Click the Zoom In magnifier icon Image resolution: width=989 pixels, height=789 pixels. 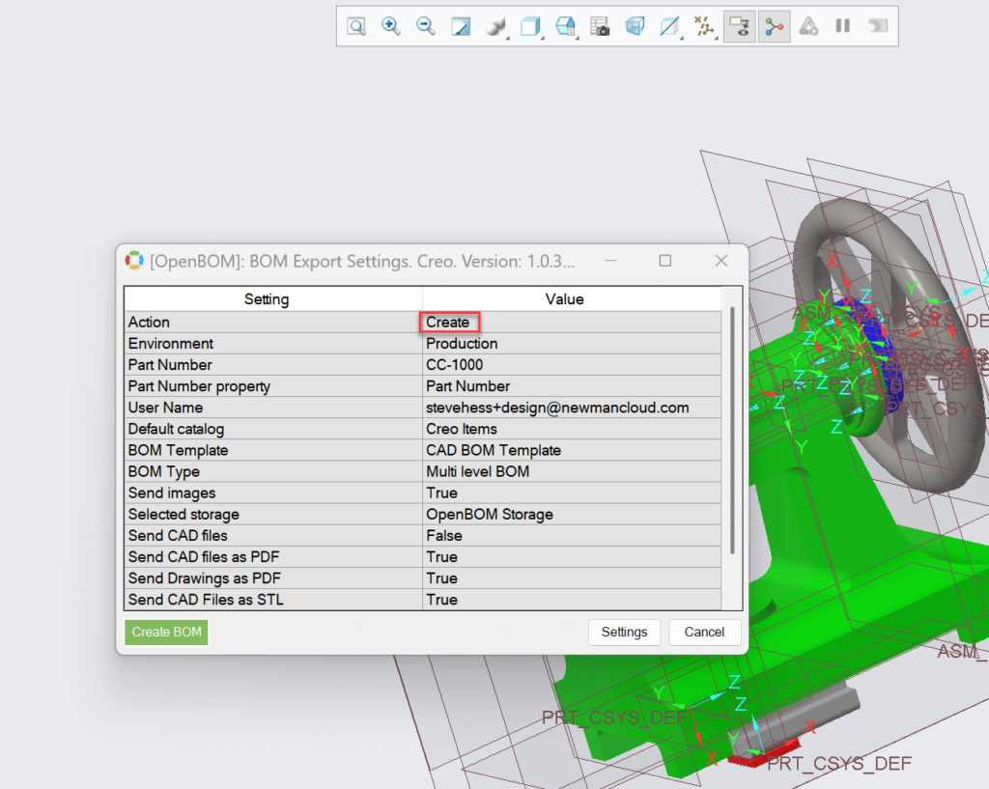pos(391,26)
